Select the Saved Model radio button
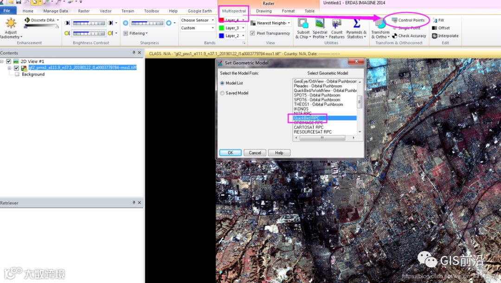The width and height of the screenshot is (501, 283). click(222, 93)
